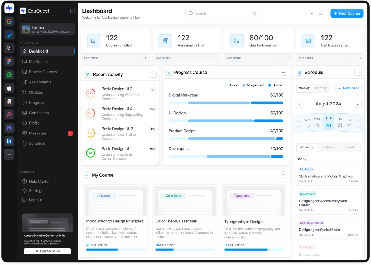Click the EduQuest logo in the sidebar
Viewport: 371px width, 265px height.
[x=23, y=11]
